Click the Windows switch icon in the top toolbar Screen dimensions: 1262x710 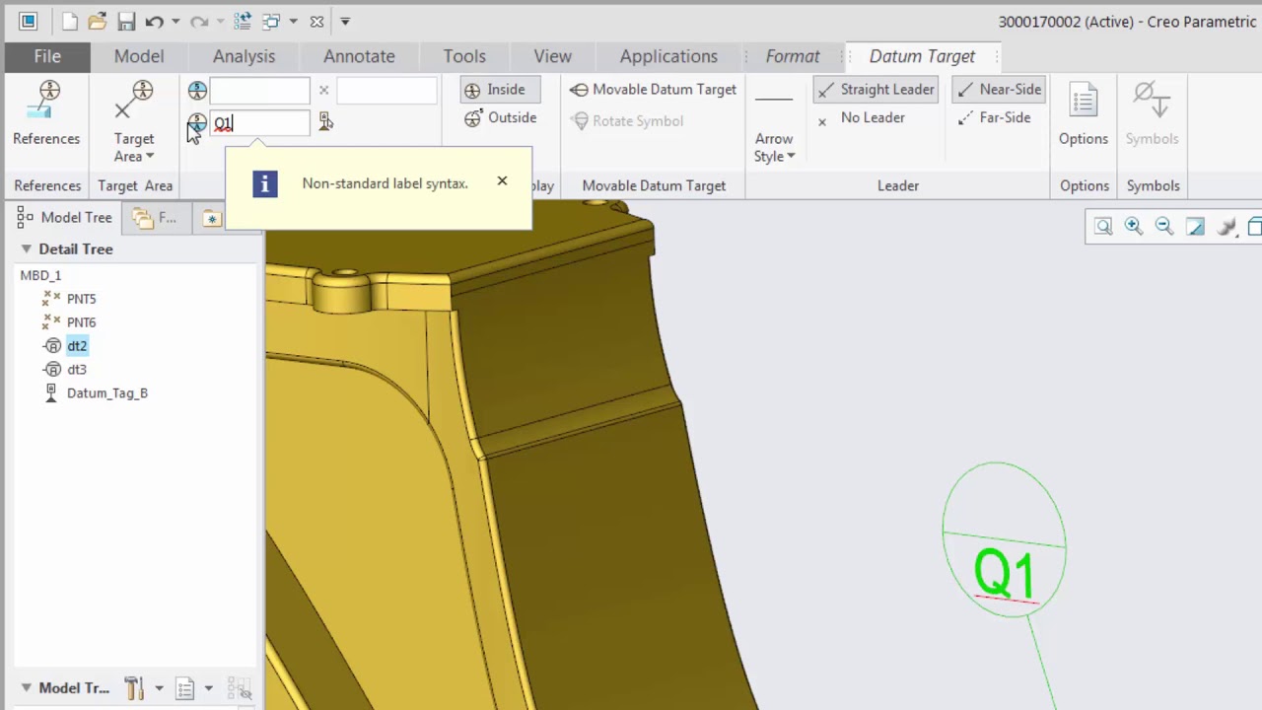point(270,21)
